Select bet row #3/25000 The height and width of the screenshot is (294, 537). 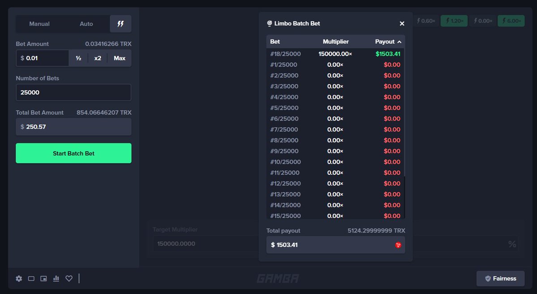335,86
